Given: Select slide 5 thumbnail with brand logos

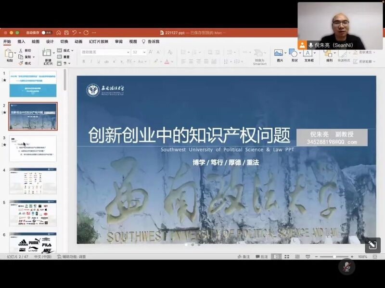Looking at the screenshot, I should [x=33, y=213].
